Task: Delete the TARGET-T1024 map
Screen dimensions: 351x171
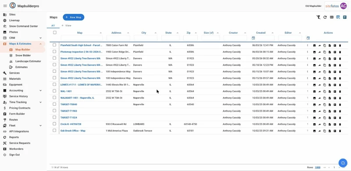Action: 340,118
